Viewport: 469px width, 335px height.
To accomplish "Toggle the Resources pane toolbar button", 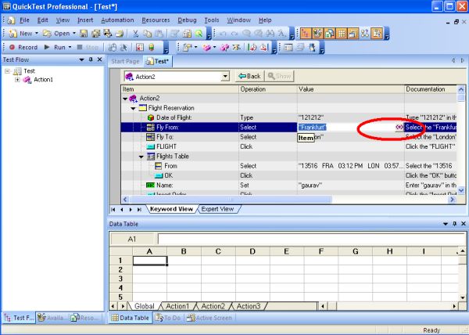I will click(329, 34).
